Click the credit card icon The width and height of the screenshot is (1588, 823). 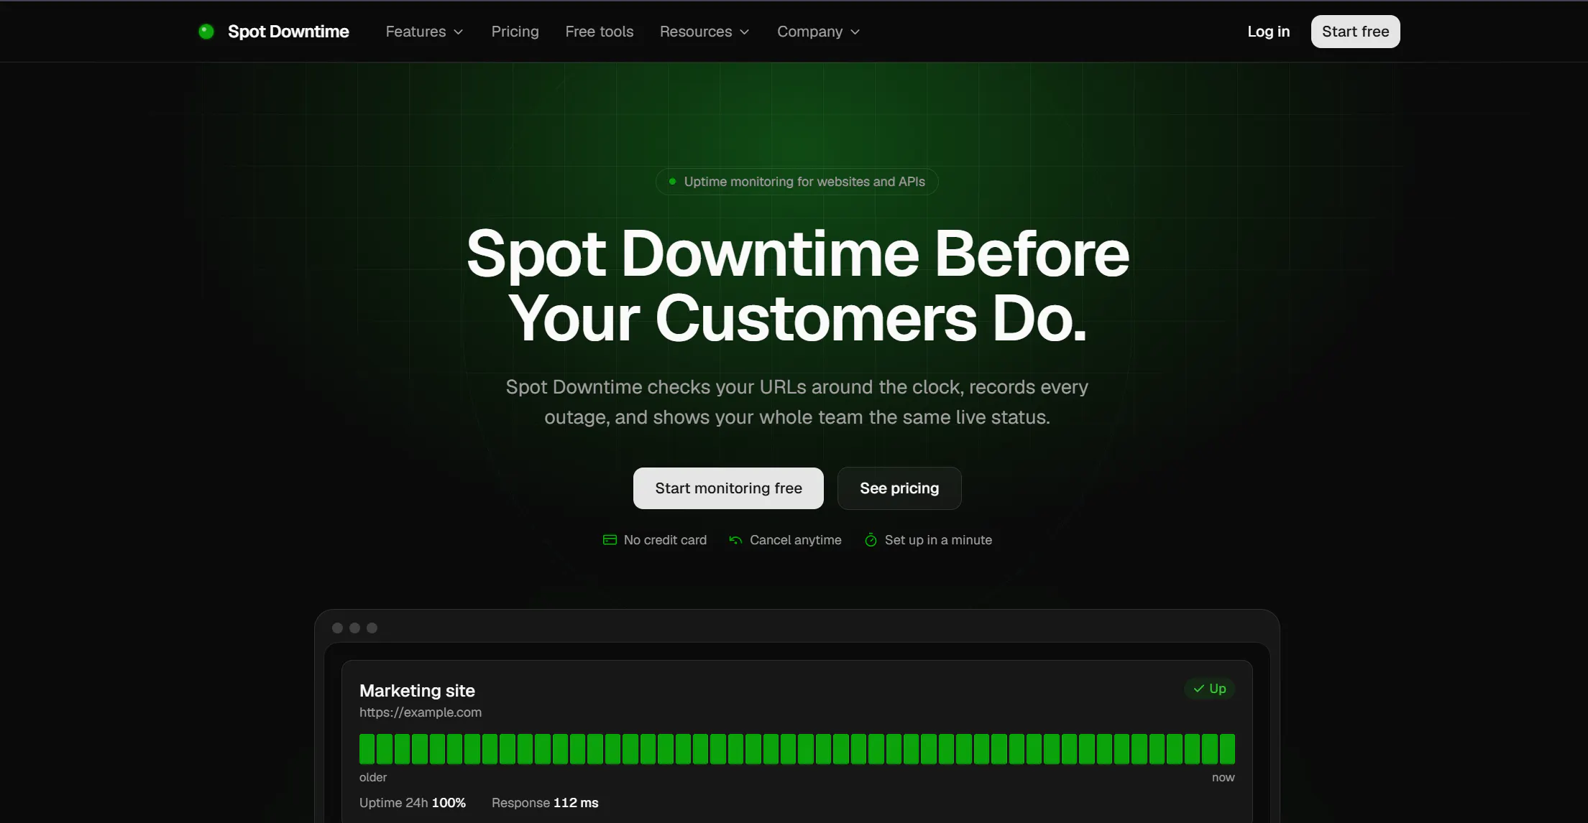click(x=610, y=540)
